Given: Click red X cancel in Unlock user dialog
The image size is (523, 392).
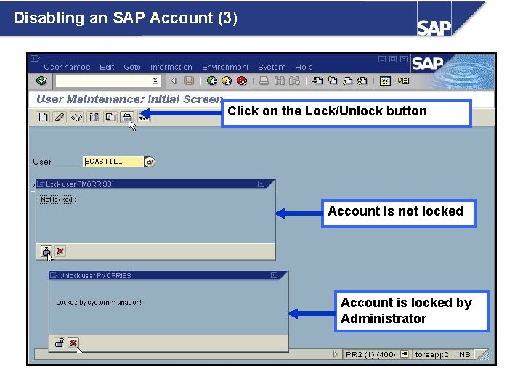Looking at the screenshot, I should click(73, 343).
